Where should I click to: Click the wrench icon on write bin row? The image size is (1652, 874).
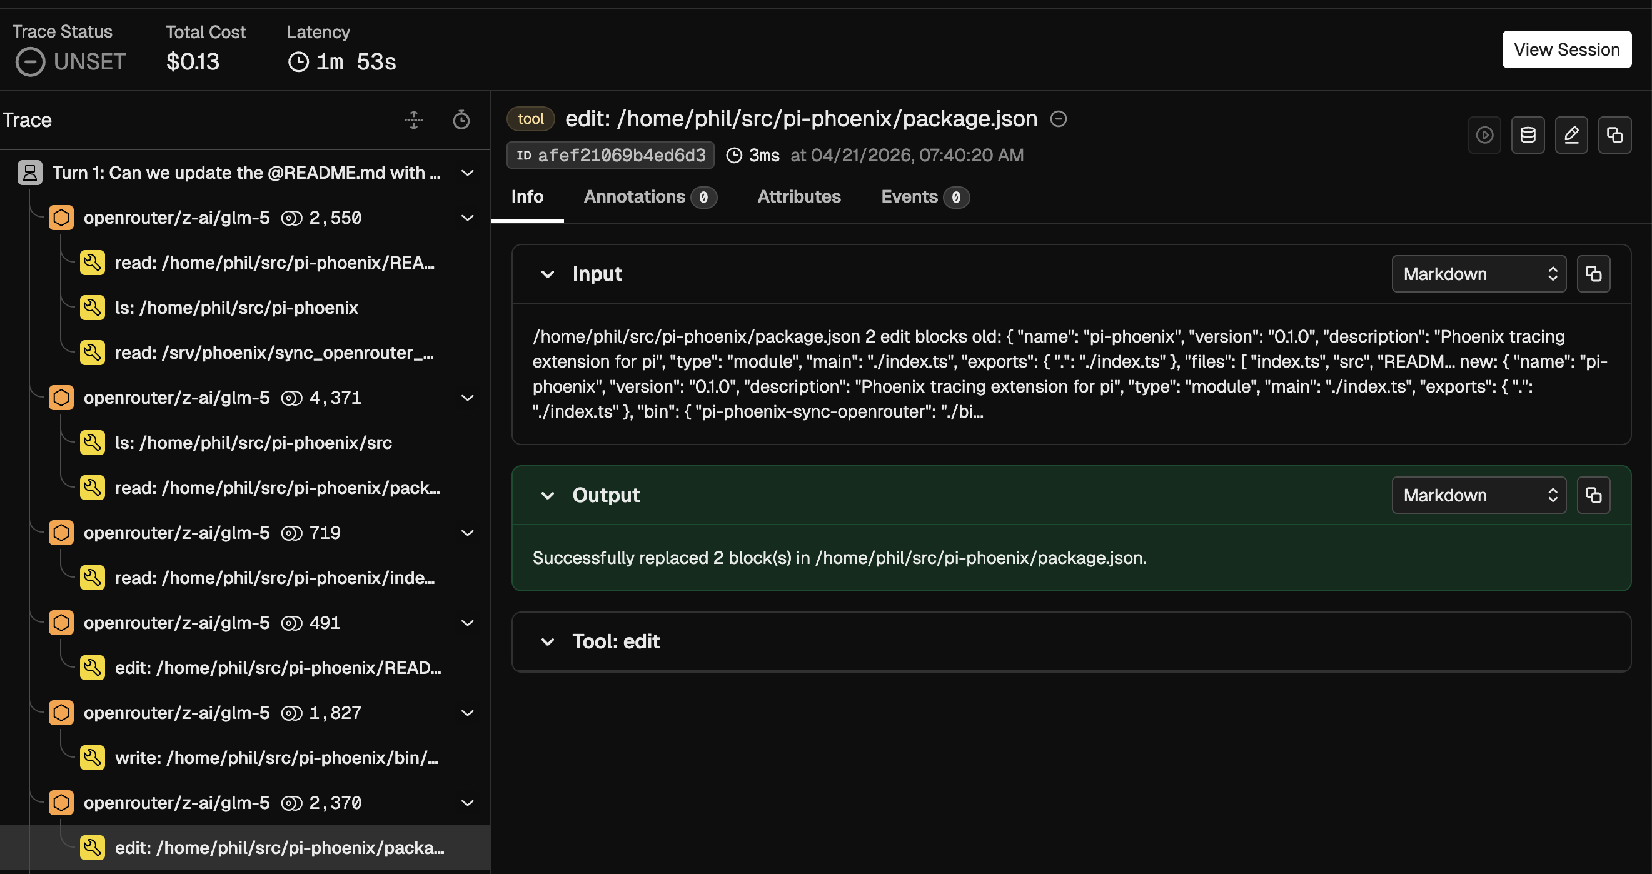click(93, 758)
